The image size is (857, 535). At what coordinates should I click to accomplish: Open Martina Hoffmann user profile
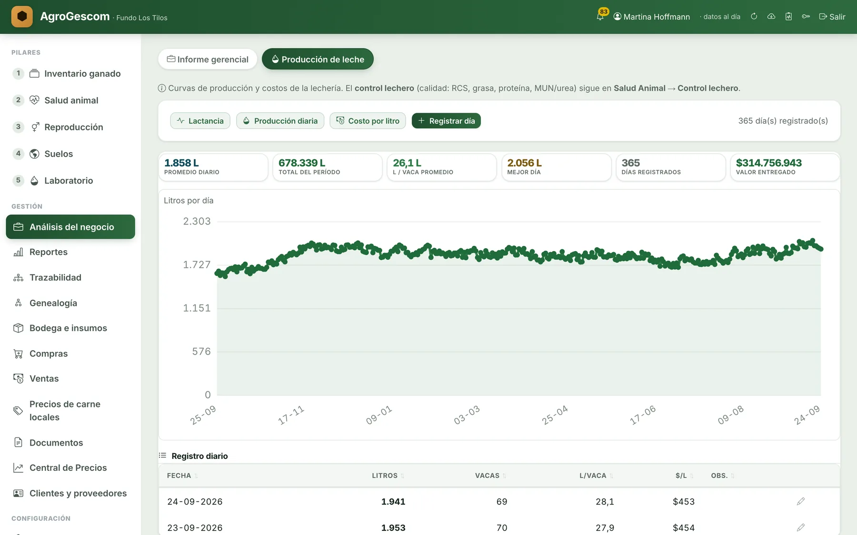(x=651, y=17)
